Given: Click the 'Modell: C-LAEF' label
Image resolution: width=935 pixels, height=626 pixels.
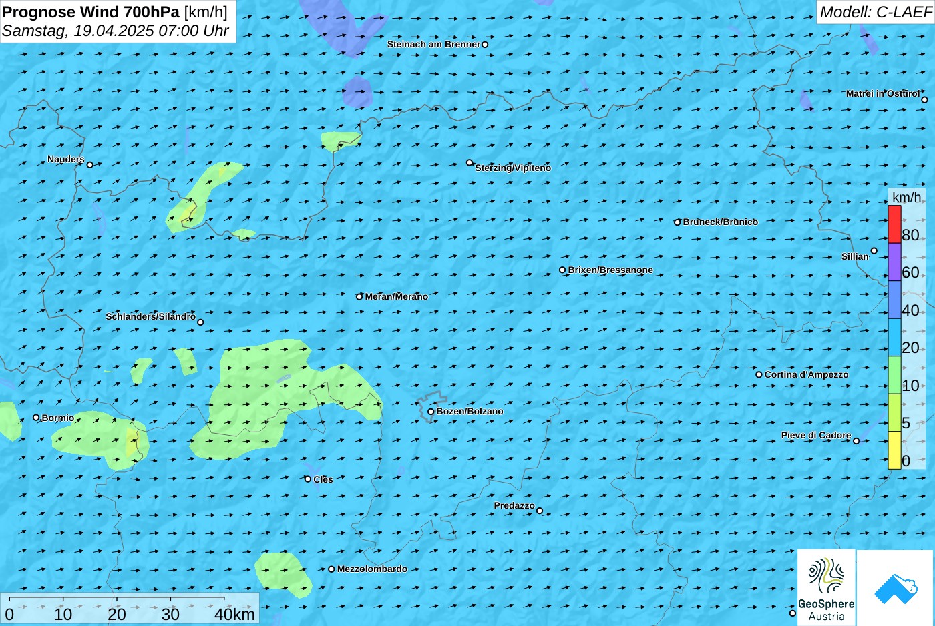Looking at the screenshot, I should 876,12.
